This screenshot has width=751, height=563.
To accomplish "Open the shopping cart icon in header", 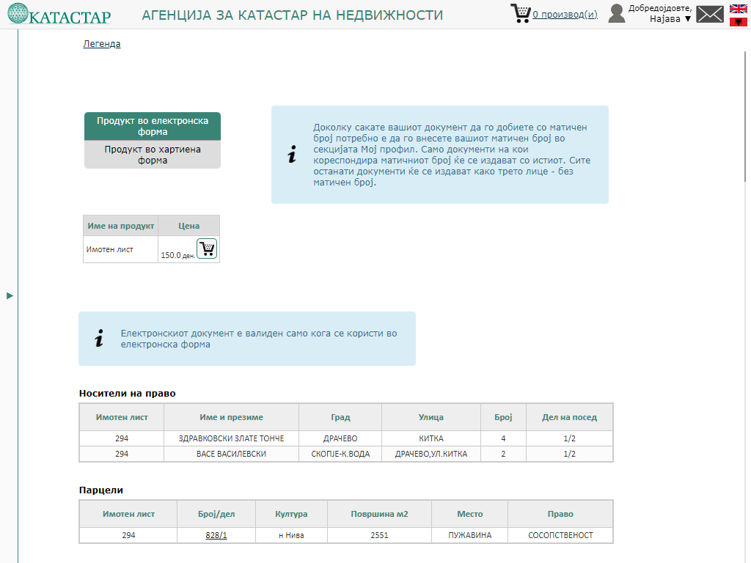I will [x=520, y=13].
